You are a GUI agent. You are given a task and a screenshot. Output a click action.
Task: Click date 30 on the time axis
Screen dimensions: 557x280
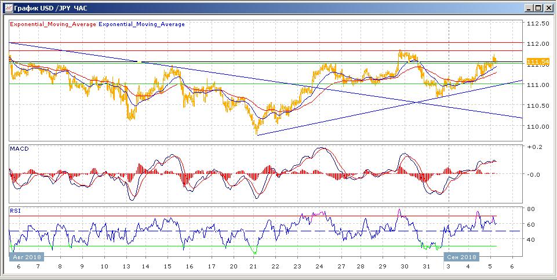point(405,267)
